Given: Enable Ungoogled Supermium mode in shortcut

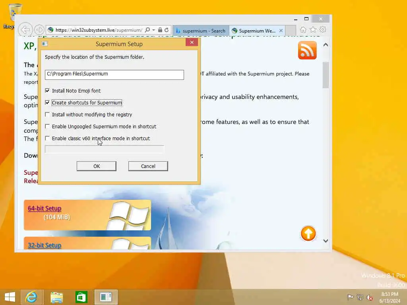Looking at the screenshot, I should pos(47,126).
